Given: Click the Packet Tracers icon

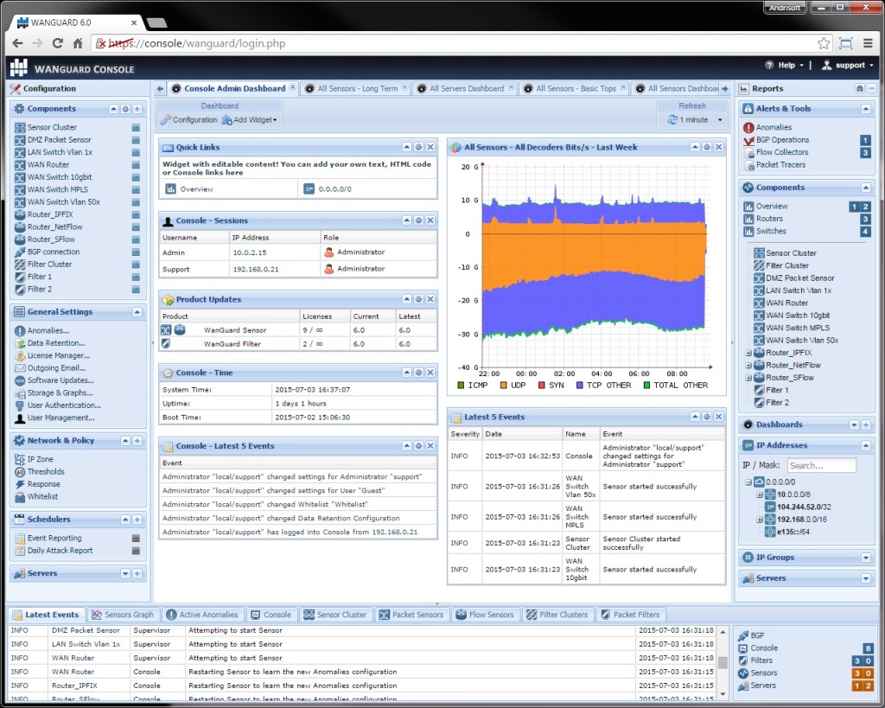Looking at the screenshot, I should point(748,163).
